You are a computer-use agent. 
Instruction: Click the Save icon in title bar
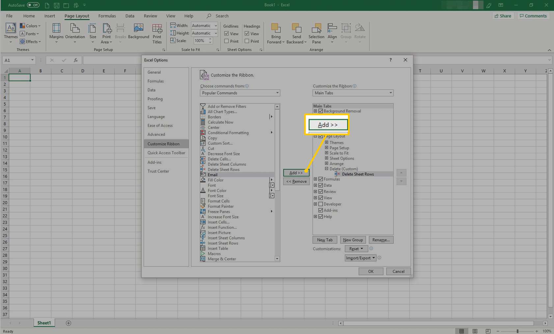pos(57,5)
